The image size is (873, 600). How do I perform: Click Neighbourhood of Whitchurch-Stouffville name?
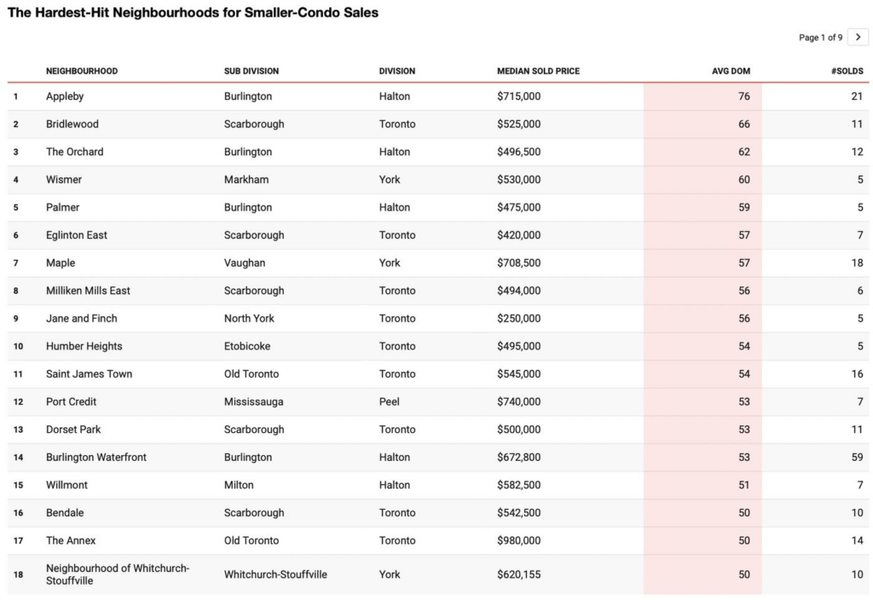point(118,574)
